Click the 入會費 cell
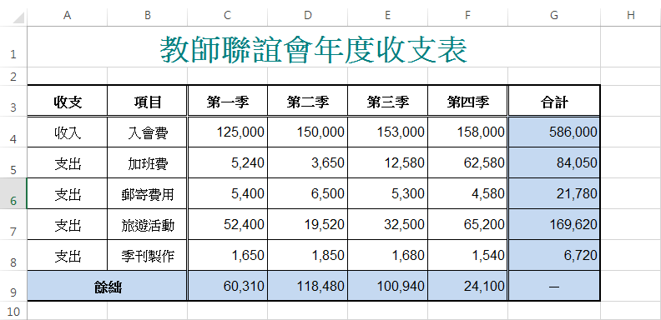Image resolution: width=661 pixels, height=320 pixels. (148, 132)
